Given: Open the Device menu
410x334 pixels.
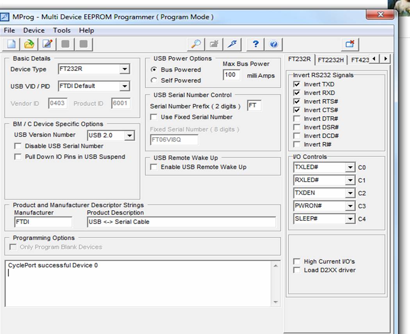Looking at the screenshot, I should [x=34, y=30].
